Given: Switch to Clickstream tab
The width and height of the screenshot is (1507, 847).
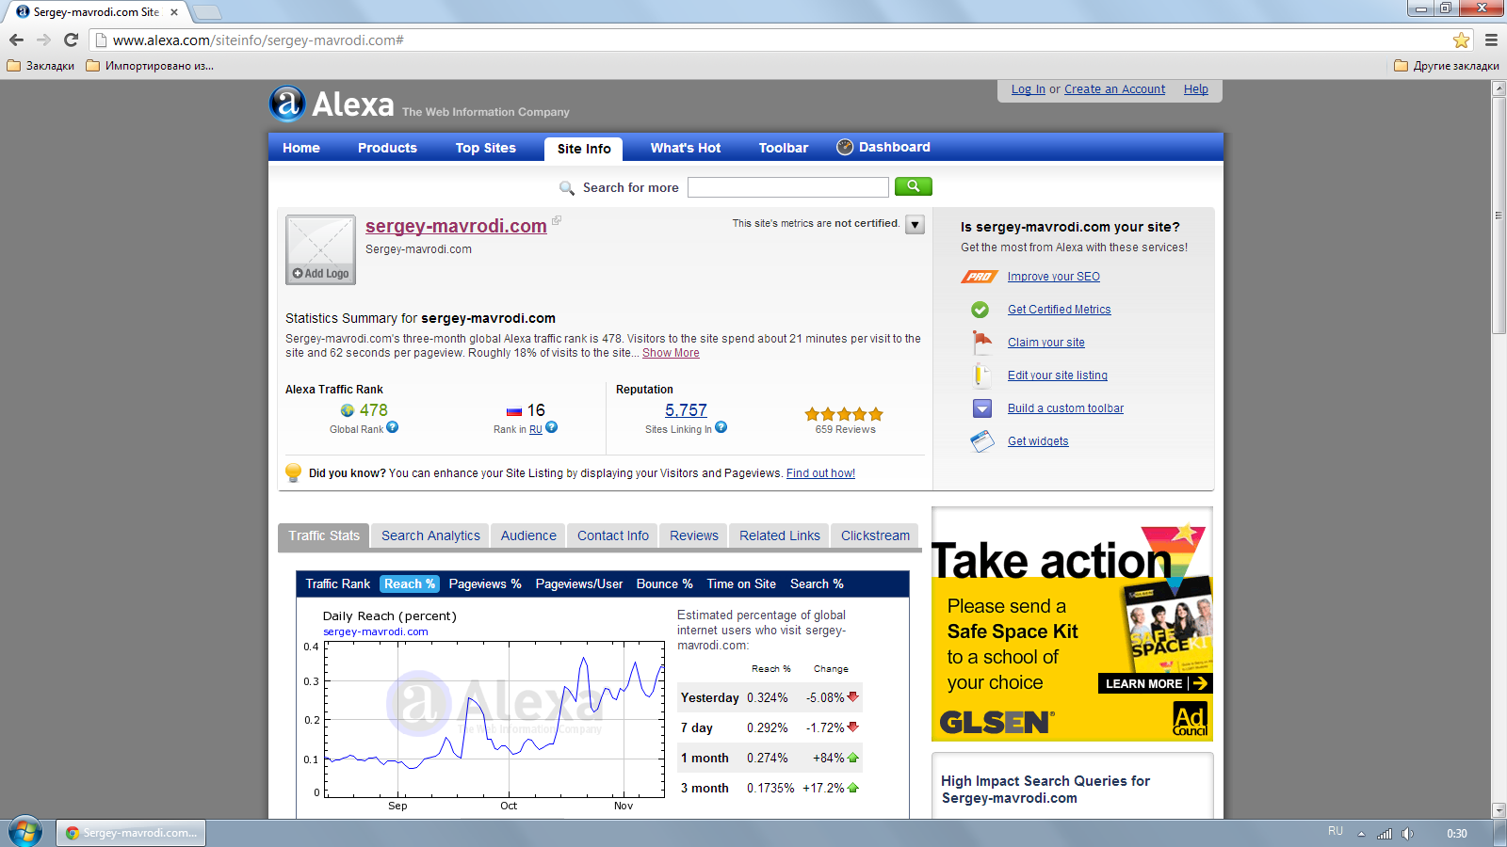Looking at the screenshot, I should point(875,535).
